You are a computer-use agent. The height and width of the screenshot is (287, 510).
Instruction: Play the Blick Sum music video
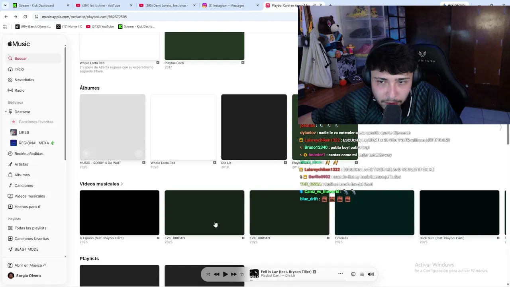click(x=459, y=213)
